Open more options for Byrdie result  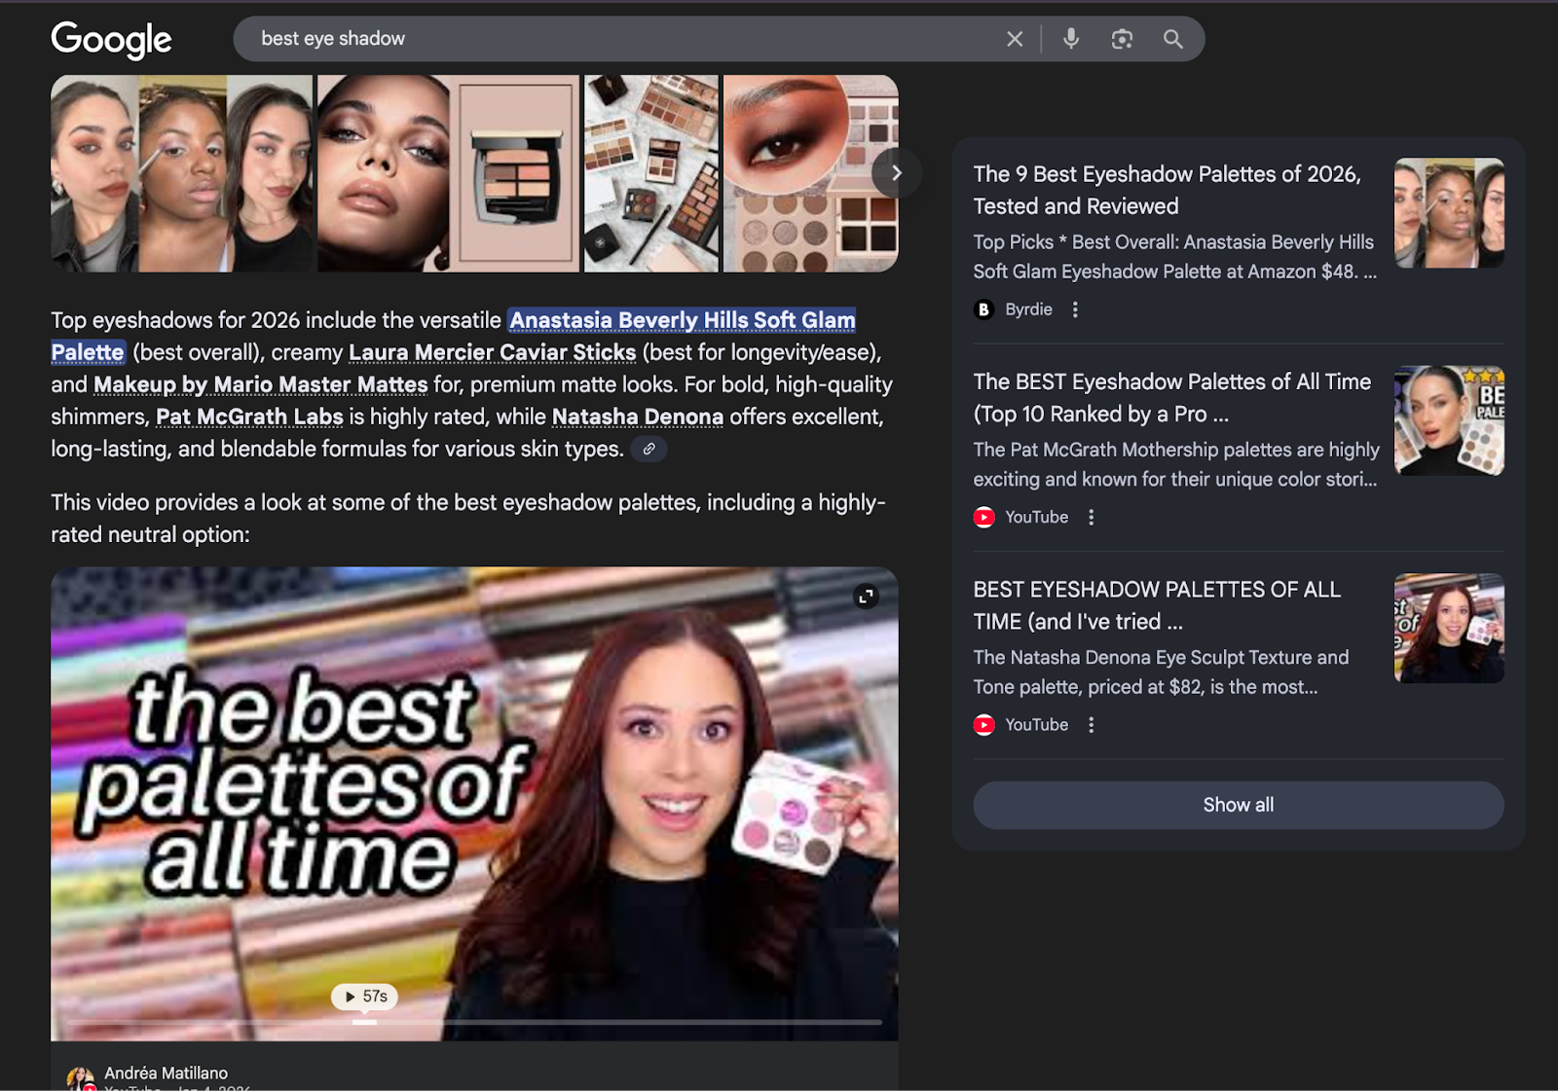(1075, 309)
